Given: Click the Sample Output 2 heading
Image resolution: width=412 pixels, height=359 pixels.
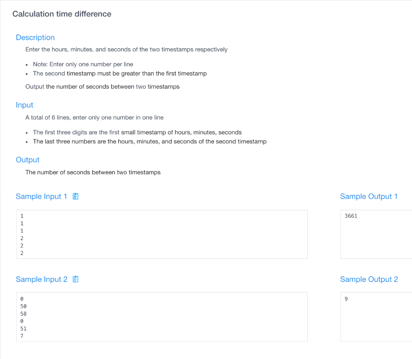Looking at the screenshot, I should tap(369, 279).
